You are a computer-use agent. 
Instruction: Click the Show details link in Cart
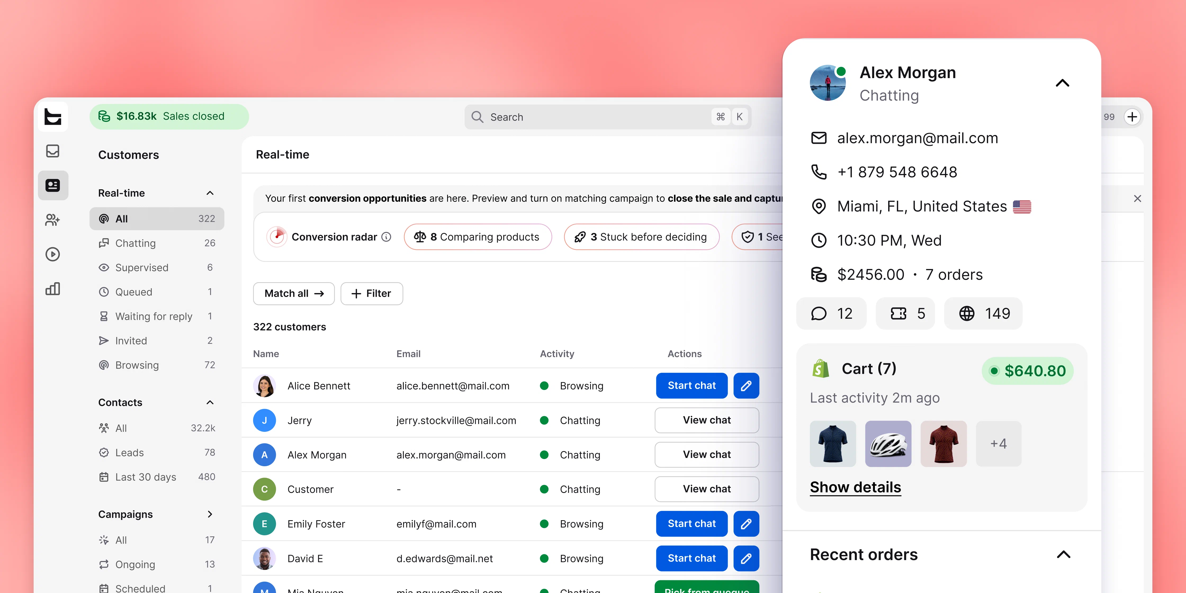pos(855,487)
